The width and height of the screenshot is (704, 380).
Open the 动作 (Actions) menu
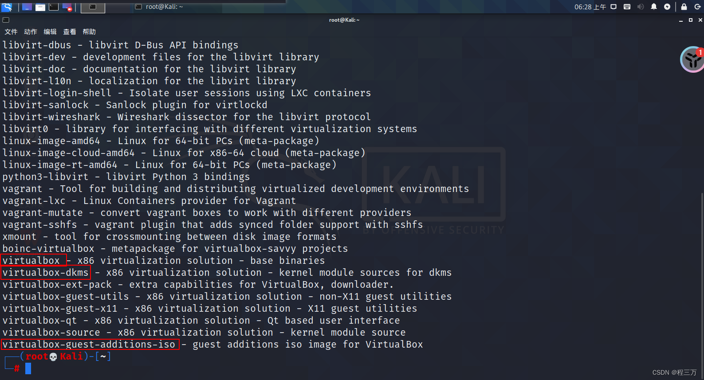click(31, 31)
